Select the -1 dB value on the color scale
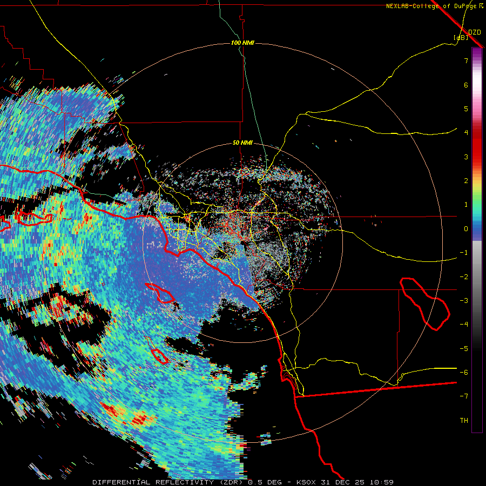Image resolution: width=486 pixels, height=486 pixels. pyautogui.click(x=464, y=253)
